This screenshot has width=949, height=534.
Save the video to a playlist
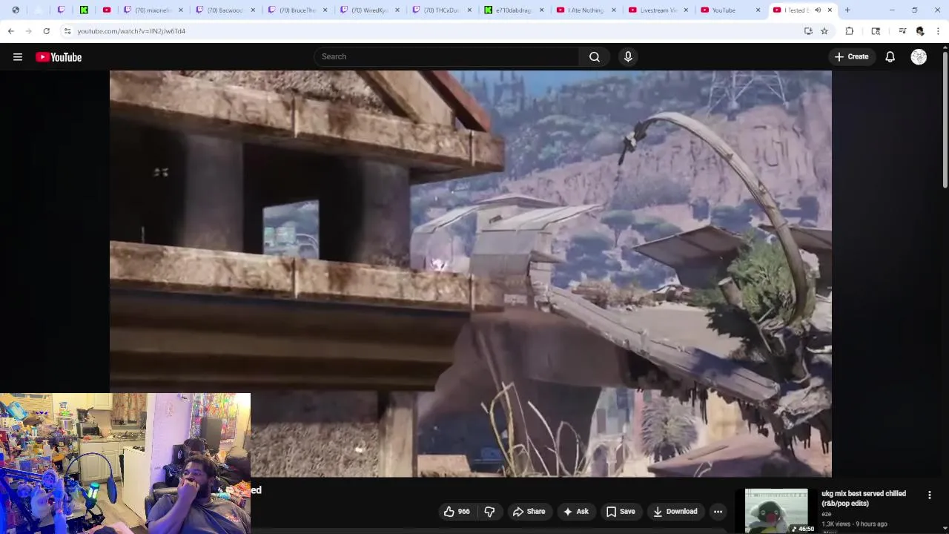[x=621, y=511]
